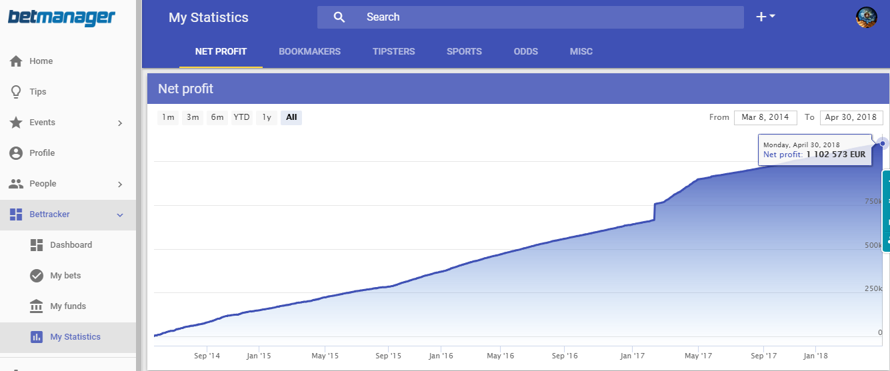Expand the Events submenu chevron

point(120,123)
